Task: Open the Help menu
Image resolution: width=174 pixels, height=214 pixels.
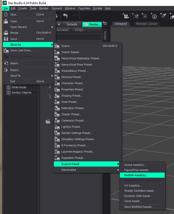Action: coord(108,9)
